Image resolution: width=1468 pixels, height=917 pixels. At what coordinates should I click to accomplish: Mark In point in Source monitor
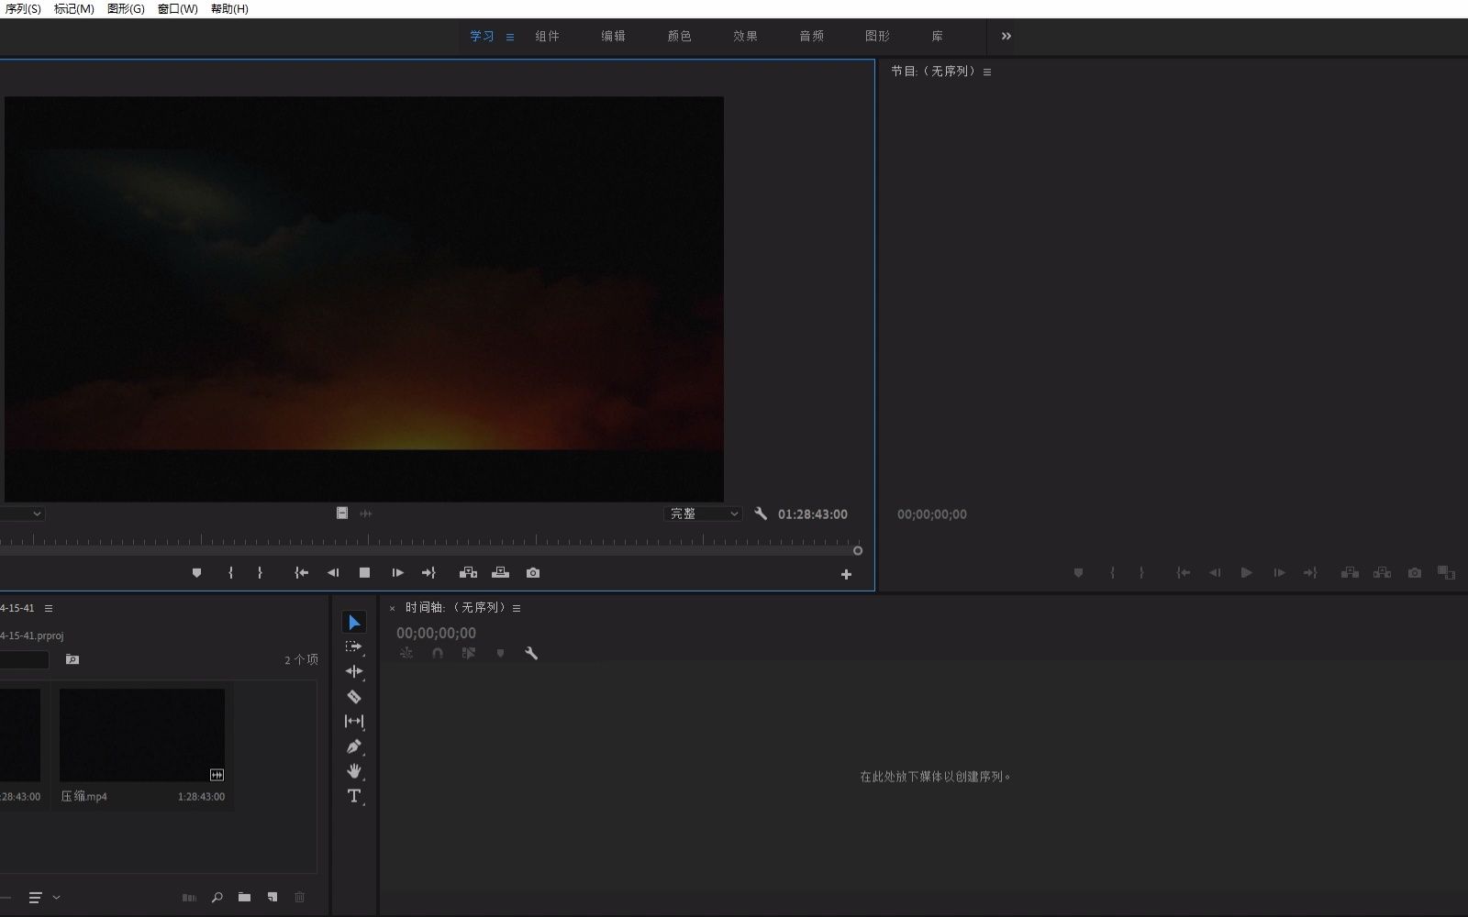pyautogui.click(x=230, y=573)
